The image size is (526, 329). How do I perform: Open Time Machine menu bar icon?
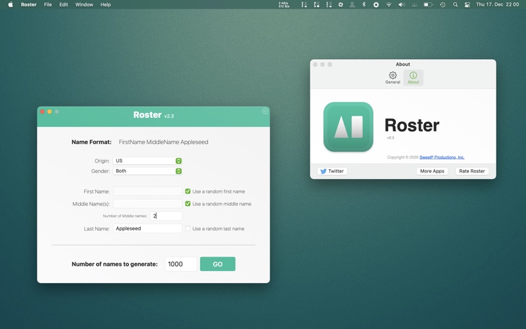pyautogui.click(x=442, y=5)
